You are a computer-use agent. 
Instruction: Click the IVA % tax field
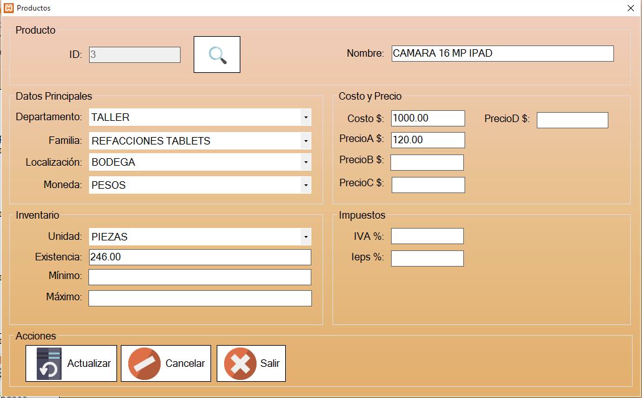click(427, 236)
